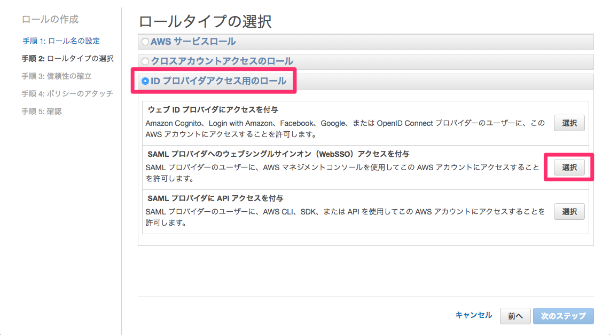Click the ウェブ ID プロバイダにアクセスを付与 heading

[x=213, y=109]
